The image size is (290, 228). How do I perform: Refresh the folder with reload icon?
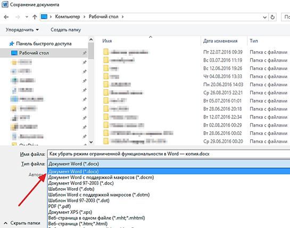272,17
